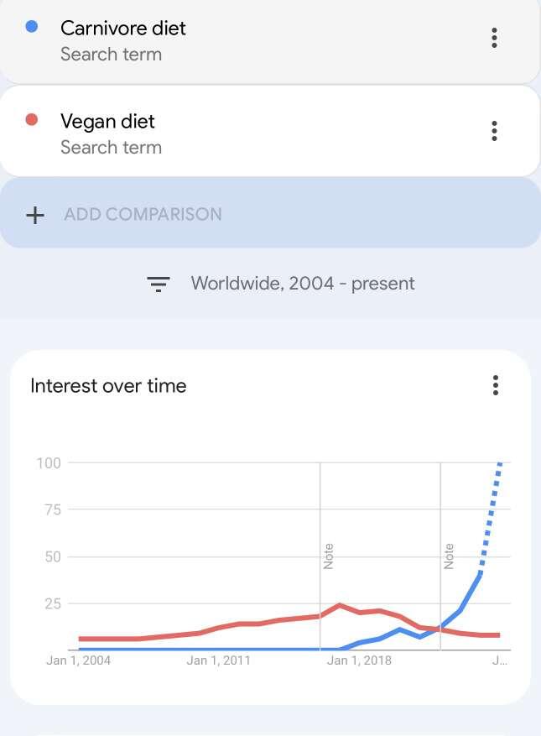Click the second Note marker near 2022
541x736 pixels.
coord(449,556)
